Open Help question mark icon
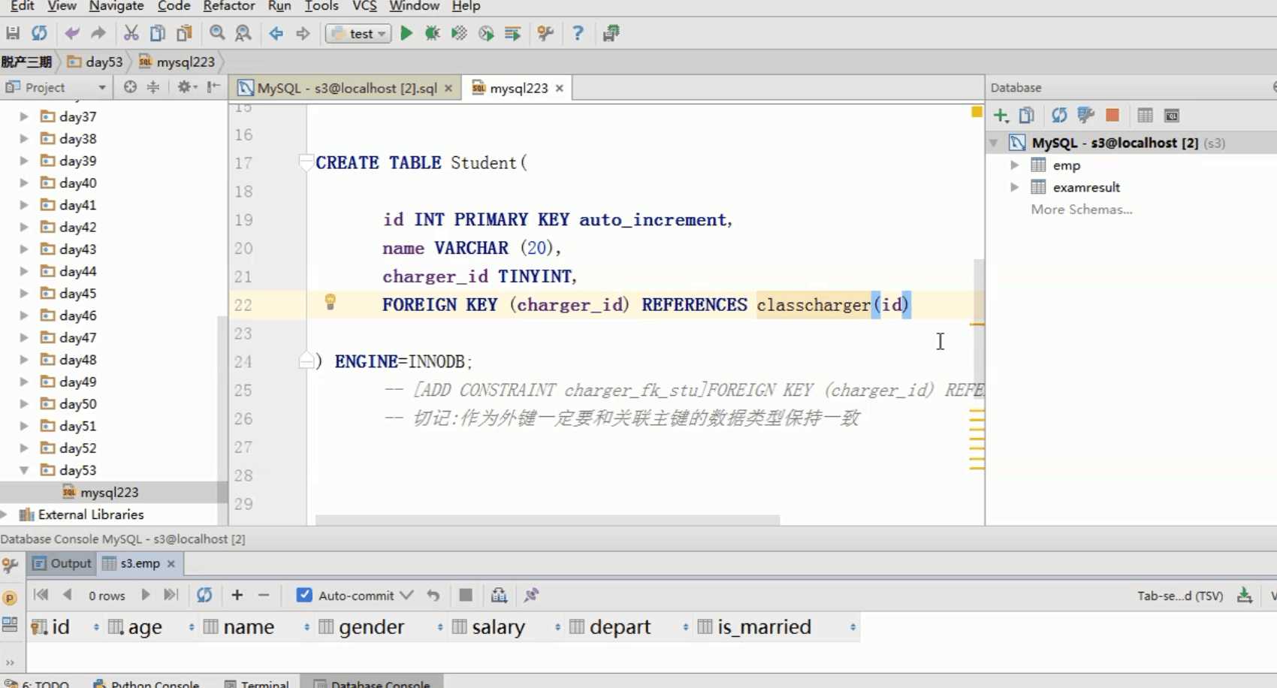Screen dimensions: 1277x688 coord(578,33)
